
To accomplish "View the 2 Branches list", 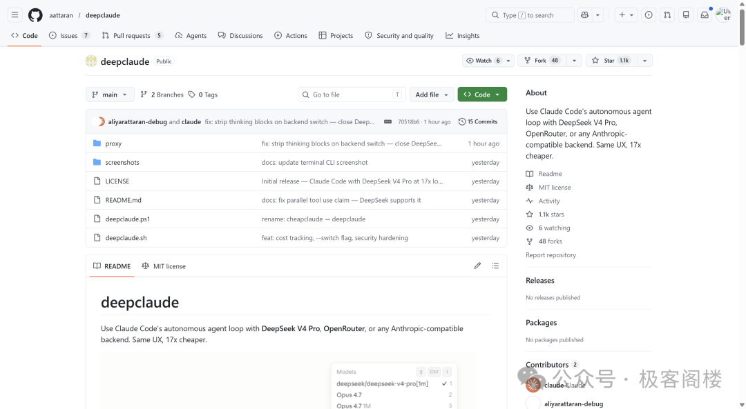I will 162,94.
